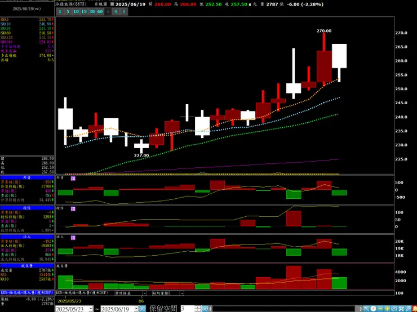
Task: Expand the 短均量圖5 dropdown
Action: 182,293
